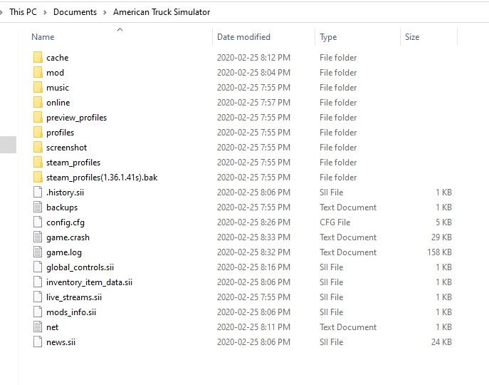Click the steam_profiles(1.36.1.41s).bak folder icon
This screenshot has width=489, height=385.
pyautogui.click(x=38, y=178)
